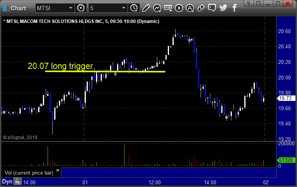This screenshot has height=187, width=297.
Task: Open the A alerts icon menu
Action: [x=190, y=8]
